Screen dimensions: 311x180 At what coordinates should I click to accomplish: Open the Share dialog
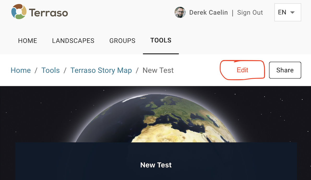[285, 70]
